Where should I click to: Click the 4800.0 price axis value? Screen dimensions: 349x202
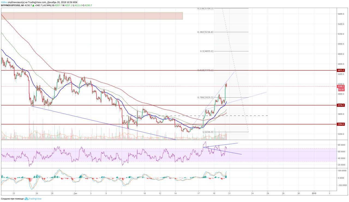pos(341,54)
